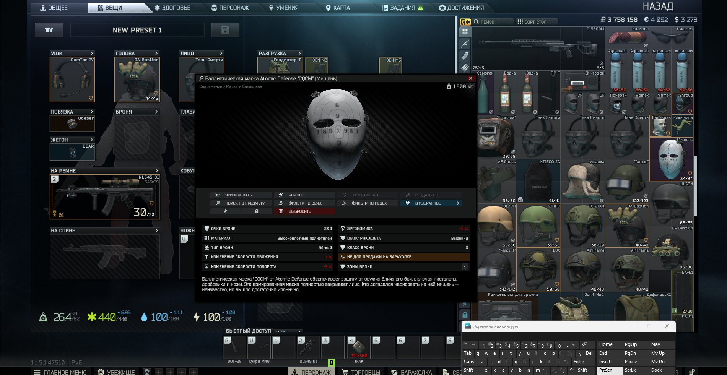
Task: Open the КАРТА tab
Action: tap(338, 8)
